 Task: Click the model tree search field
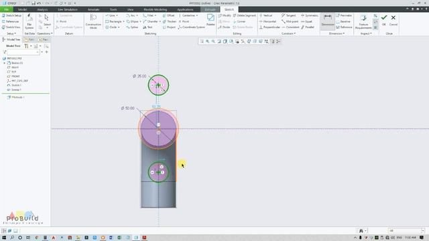(x=23, y=52)
